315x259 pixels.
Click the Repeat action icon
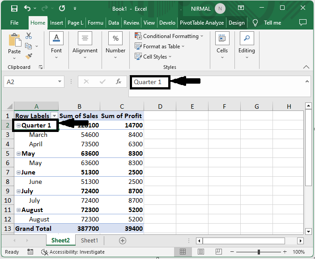coord(62,8)
